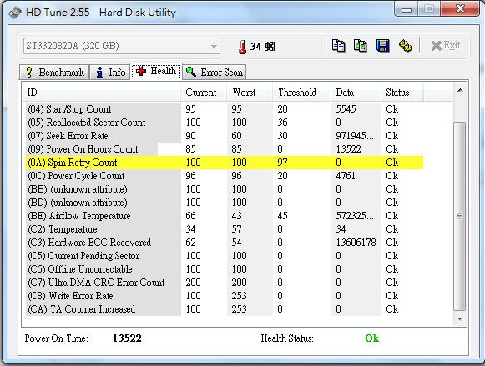Click the threshold value 36

pos(282,123)
